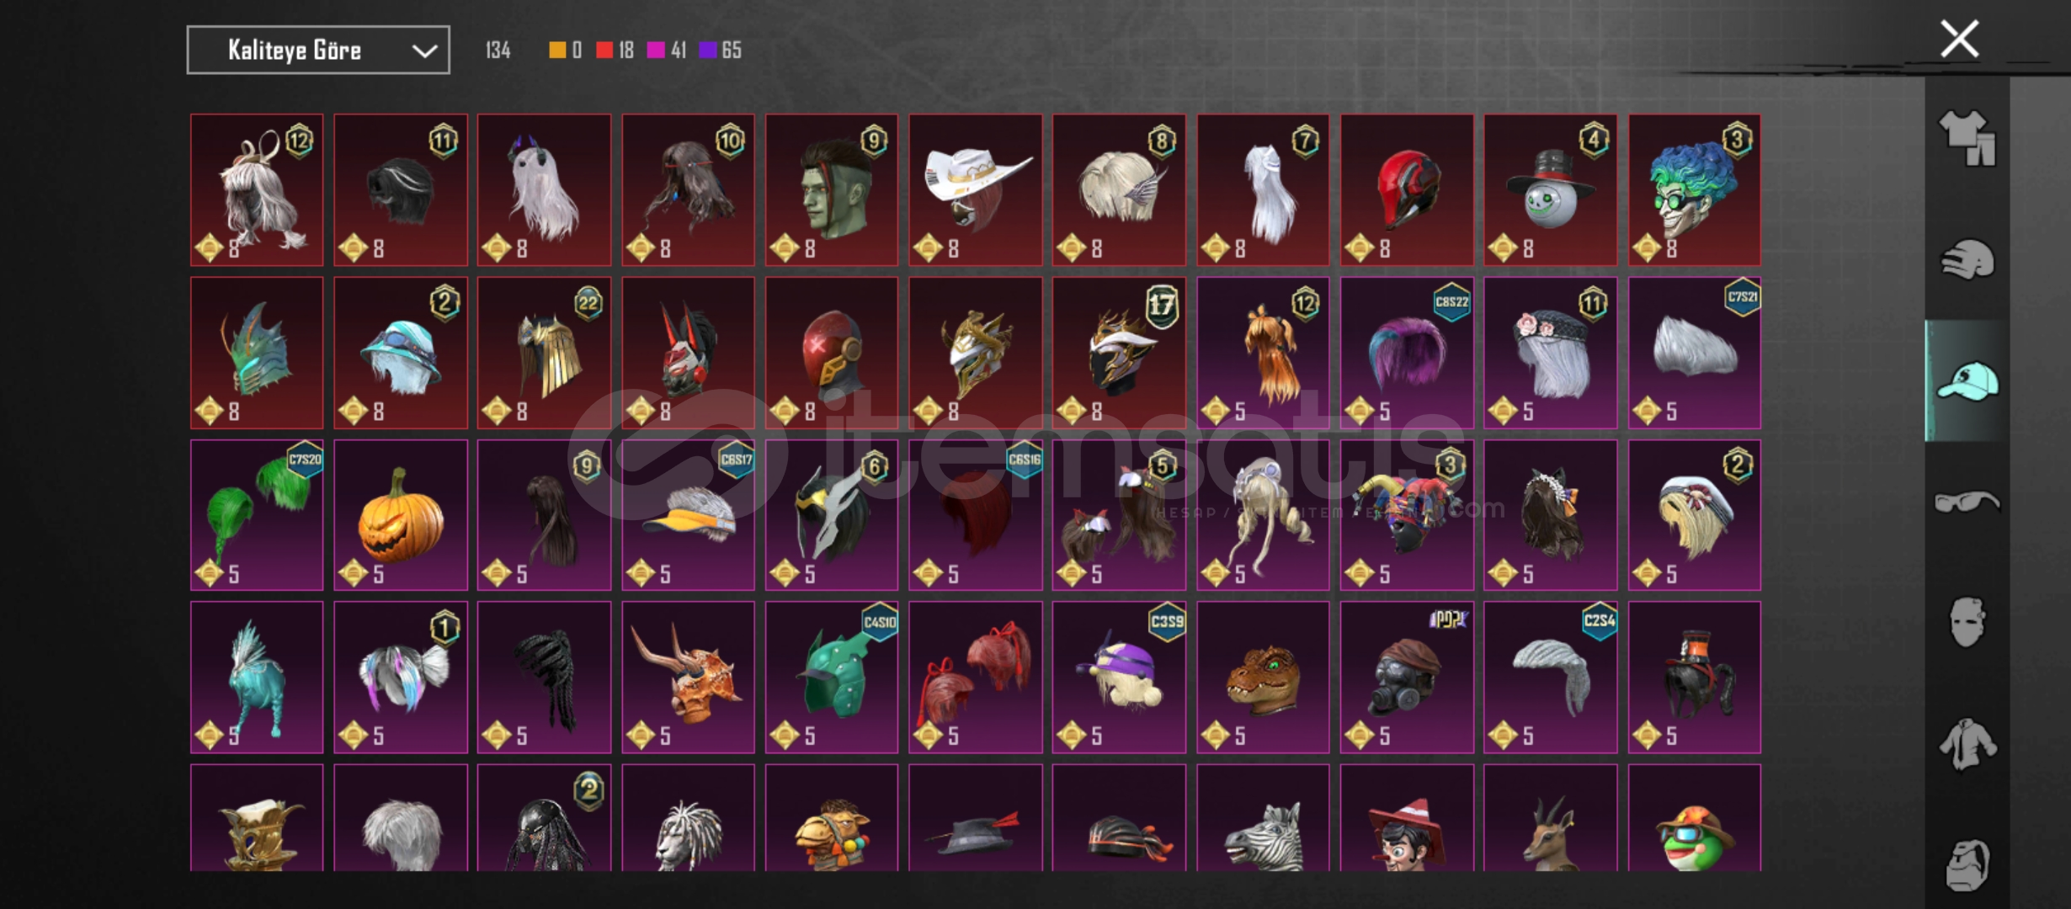Screen dimensions: 2071x909
Task: Expand the Kaliteye Göre sort dropdown
Action: (x=318, y=50)
